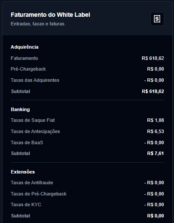Click the Taxas de Antecipações label
Viewport: 174px width, 223px height.
coord(35,131)
